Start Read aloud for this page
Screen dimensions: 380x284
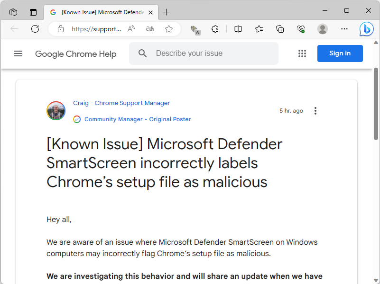(130, 29)
